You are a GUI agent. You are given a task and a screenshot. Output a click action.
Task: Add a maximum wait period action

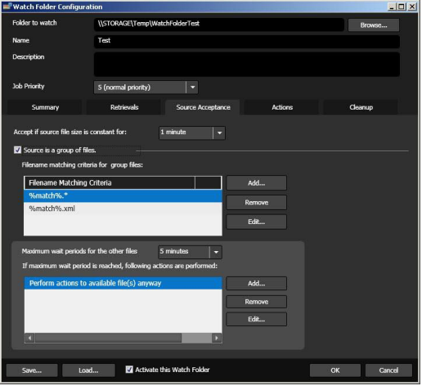click(x=256, y=283)
